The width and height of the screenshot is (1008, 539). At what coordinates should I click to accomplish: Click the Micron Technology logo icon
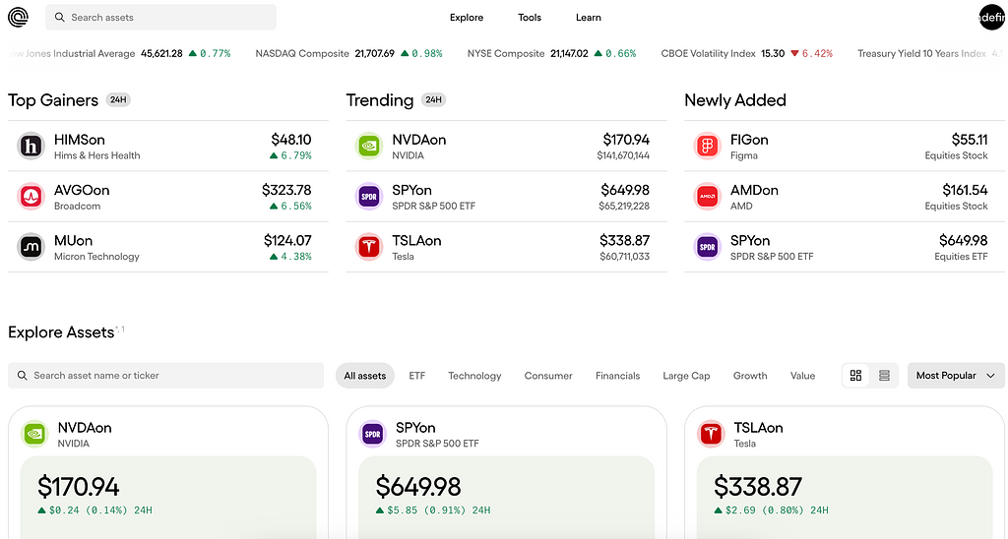tap(31, 247)
